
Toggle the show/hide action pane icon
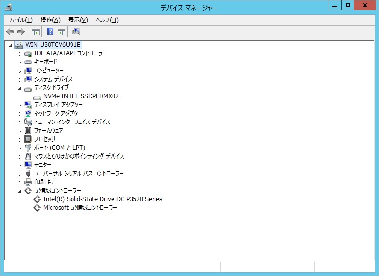coord(61,32)
